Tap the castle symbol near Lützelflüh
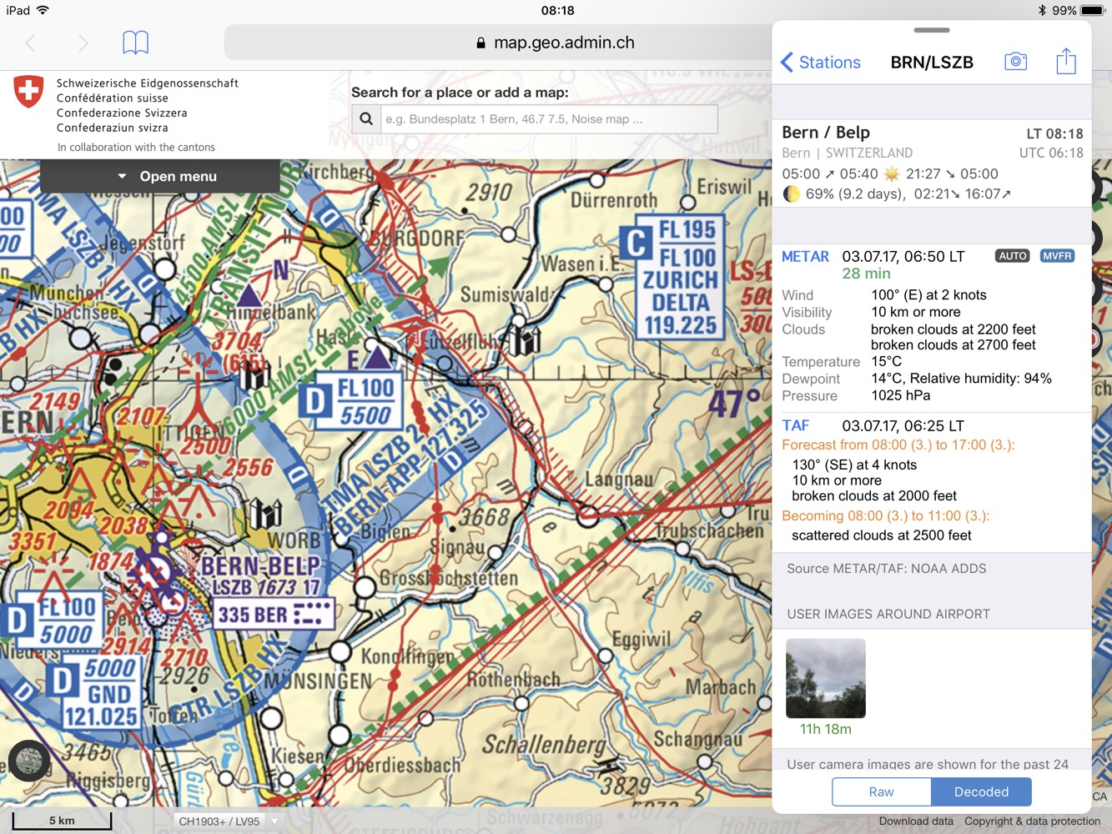This screenshot has height=834, width=1112. click(526, 340)
